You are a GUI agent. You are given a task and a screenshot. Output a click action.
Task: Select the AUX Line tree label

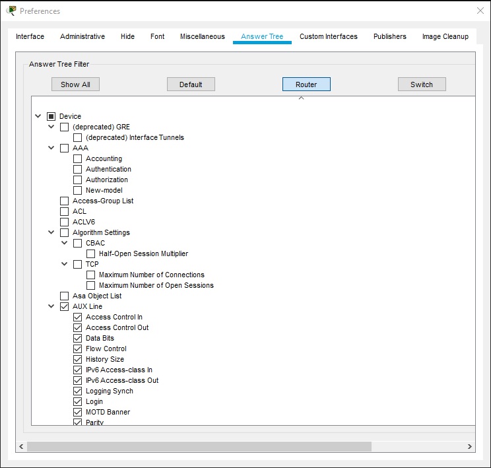pos(87,306)
